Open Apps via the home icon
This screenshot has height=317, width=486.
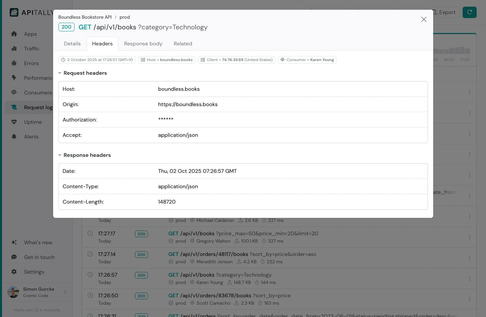pos(14,34)
